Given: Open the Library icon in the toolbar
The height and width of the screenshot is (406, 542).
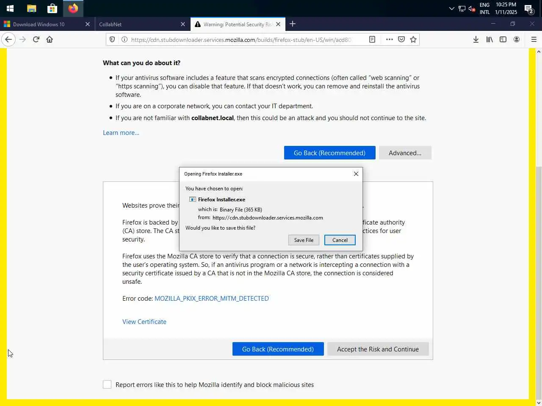Looking at the screenshot, I should [489, 39].
